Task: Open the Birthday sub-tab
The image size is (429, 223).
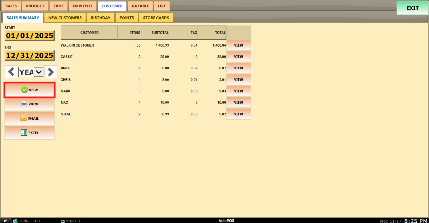Action: pyautogui.click(x=100, y=18)
